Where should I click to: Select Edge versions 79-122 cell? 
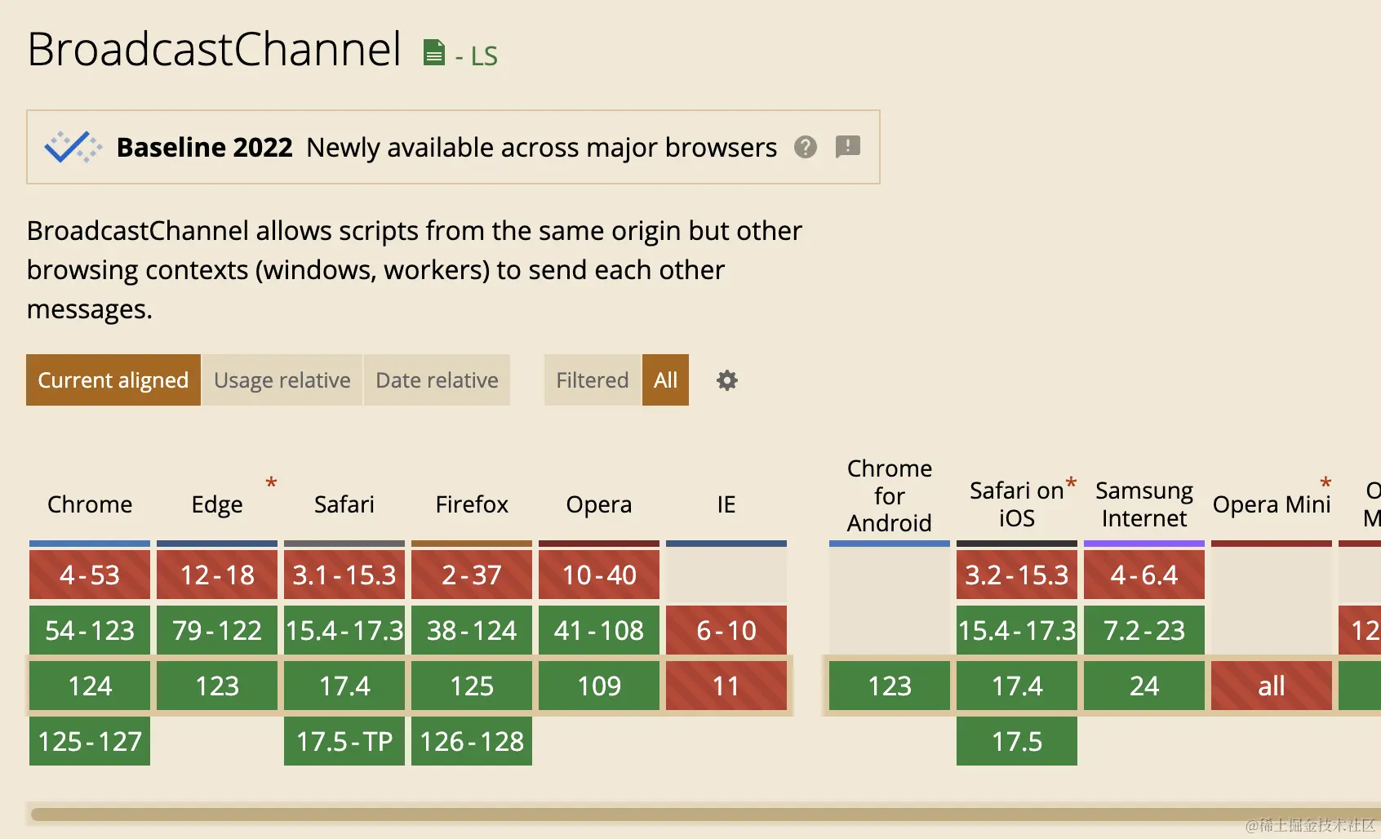coord(217,630)
